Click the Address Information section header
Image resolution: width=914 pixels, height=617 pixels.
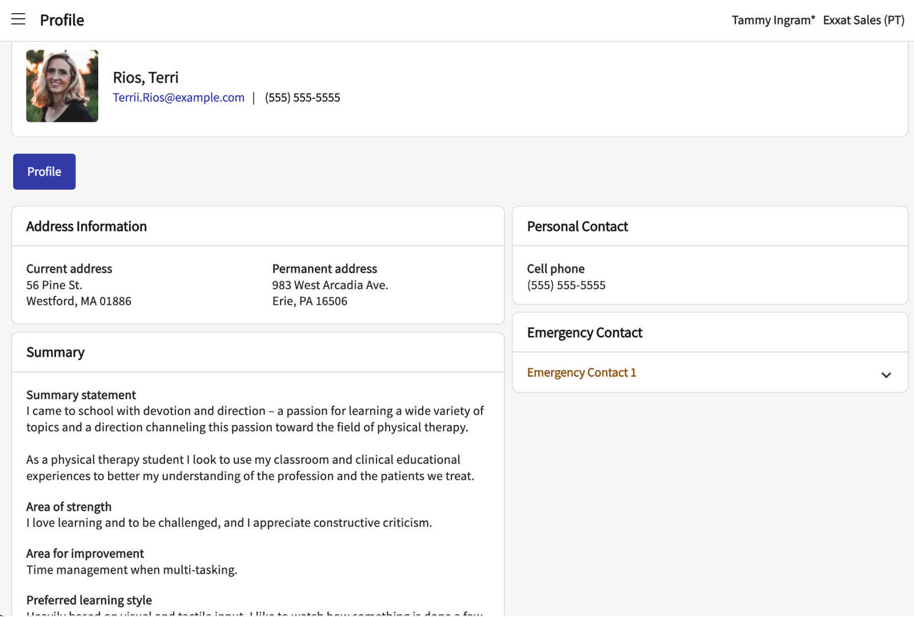[86, 227]
